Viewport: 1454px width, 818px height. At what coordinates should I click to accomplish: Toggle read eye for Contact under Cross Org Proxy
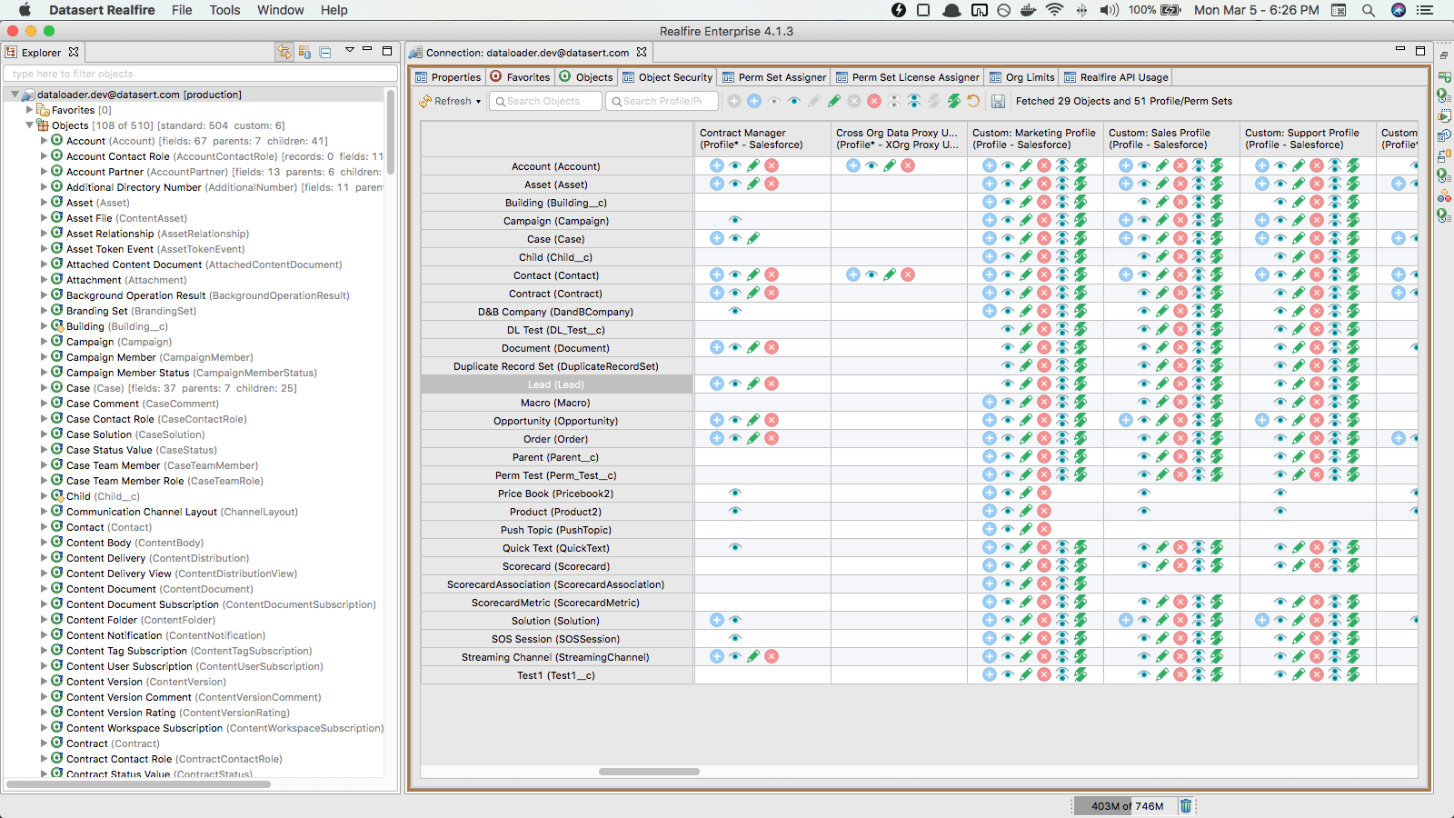[x=871, y=274]
